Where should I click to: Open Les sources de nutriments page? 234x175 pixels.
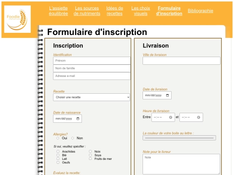click(x=87, y=11)
